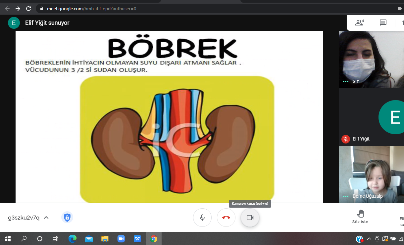
Task: Click the site lock icon beside URL
Action: click(x=42, y=9)
